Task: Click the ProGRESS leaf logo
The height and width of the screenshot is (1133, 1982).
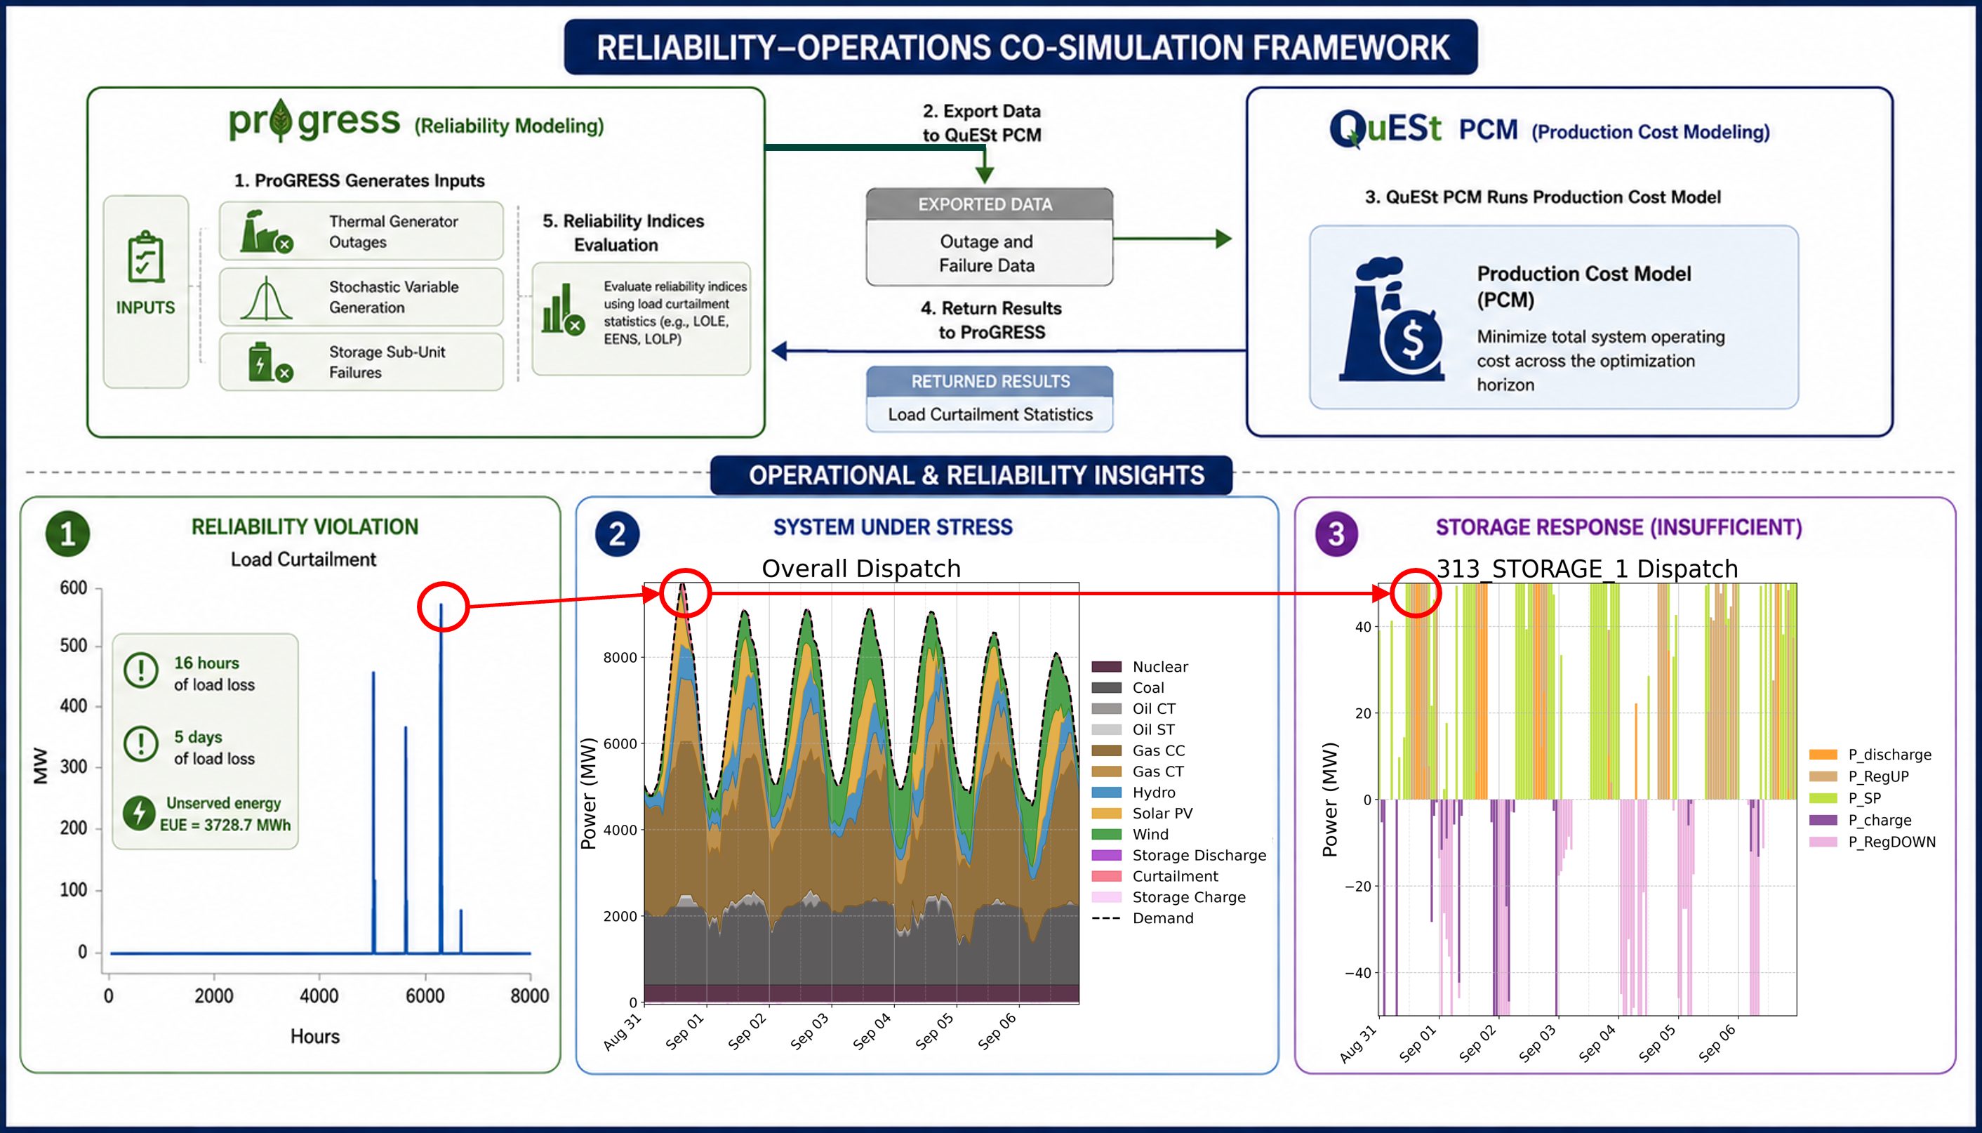Action: coord(281,121)
